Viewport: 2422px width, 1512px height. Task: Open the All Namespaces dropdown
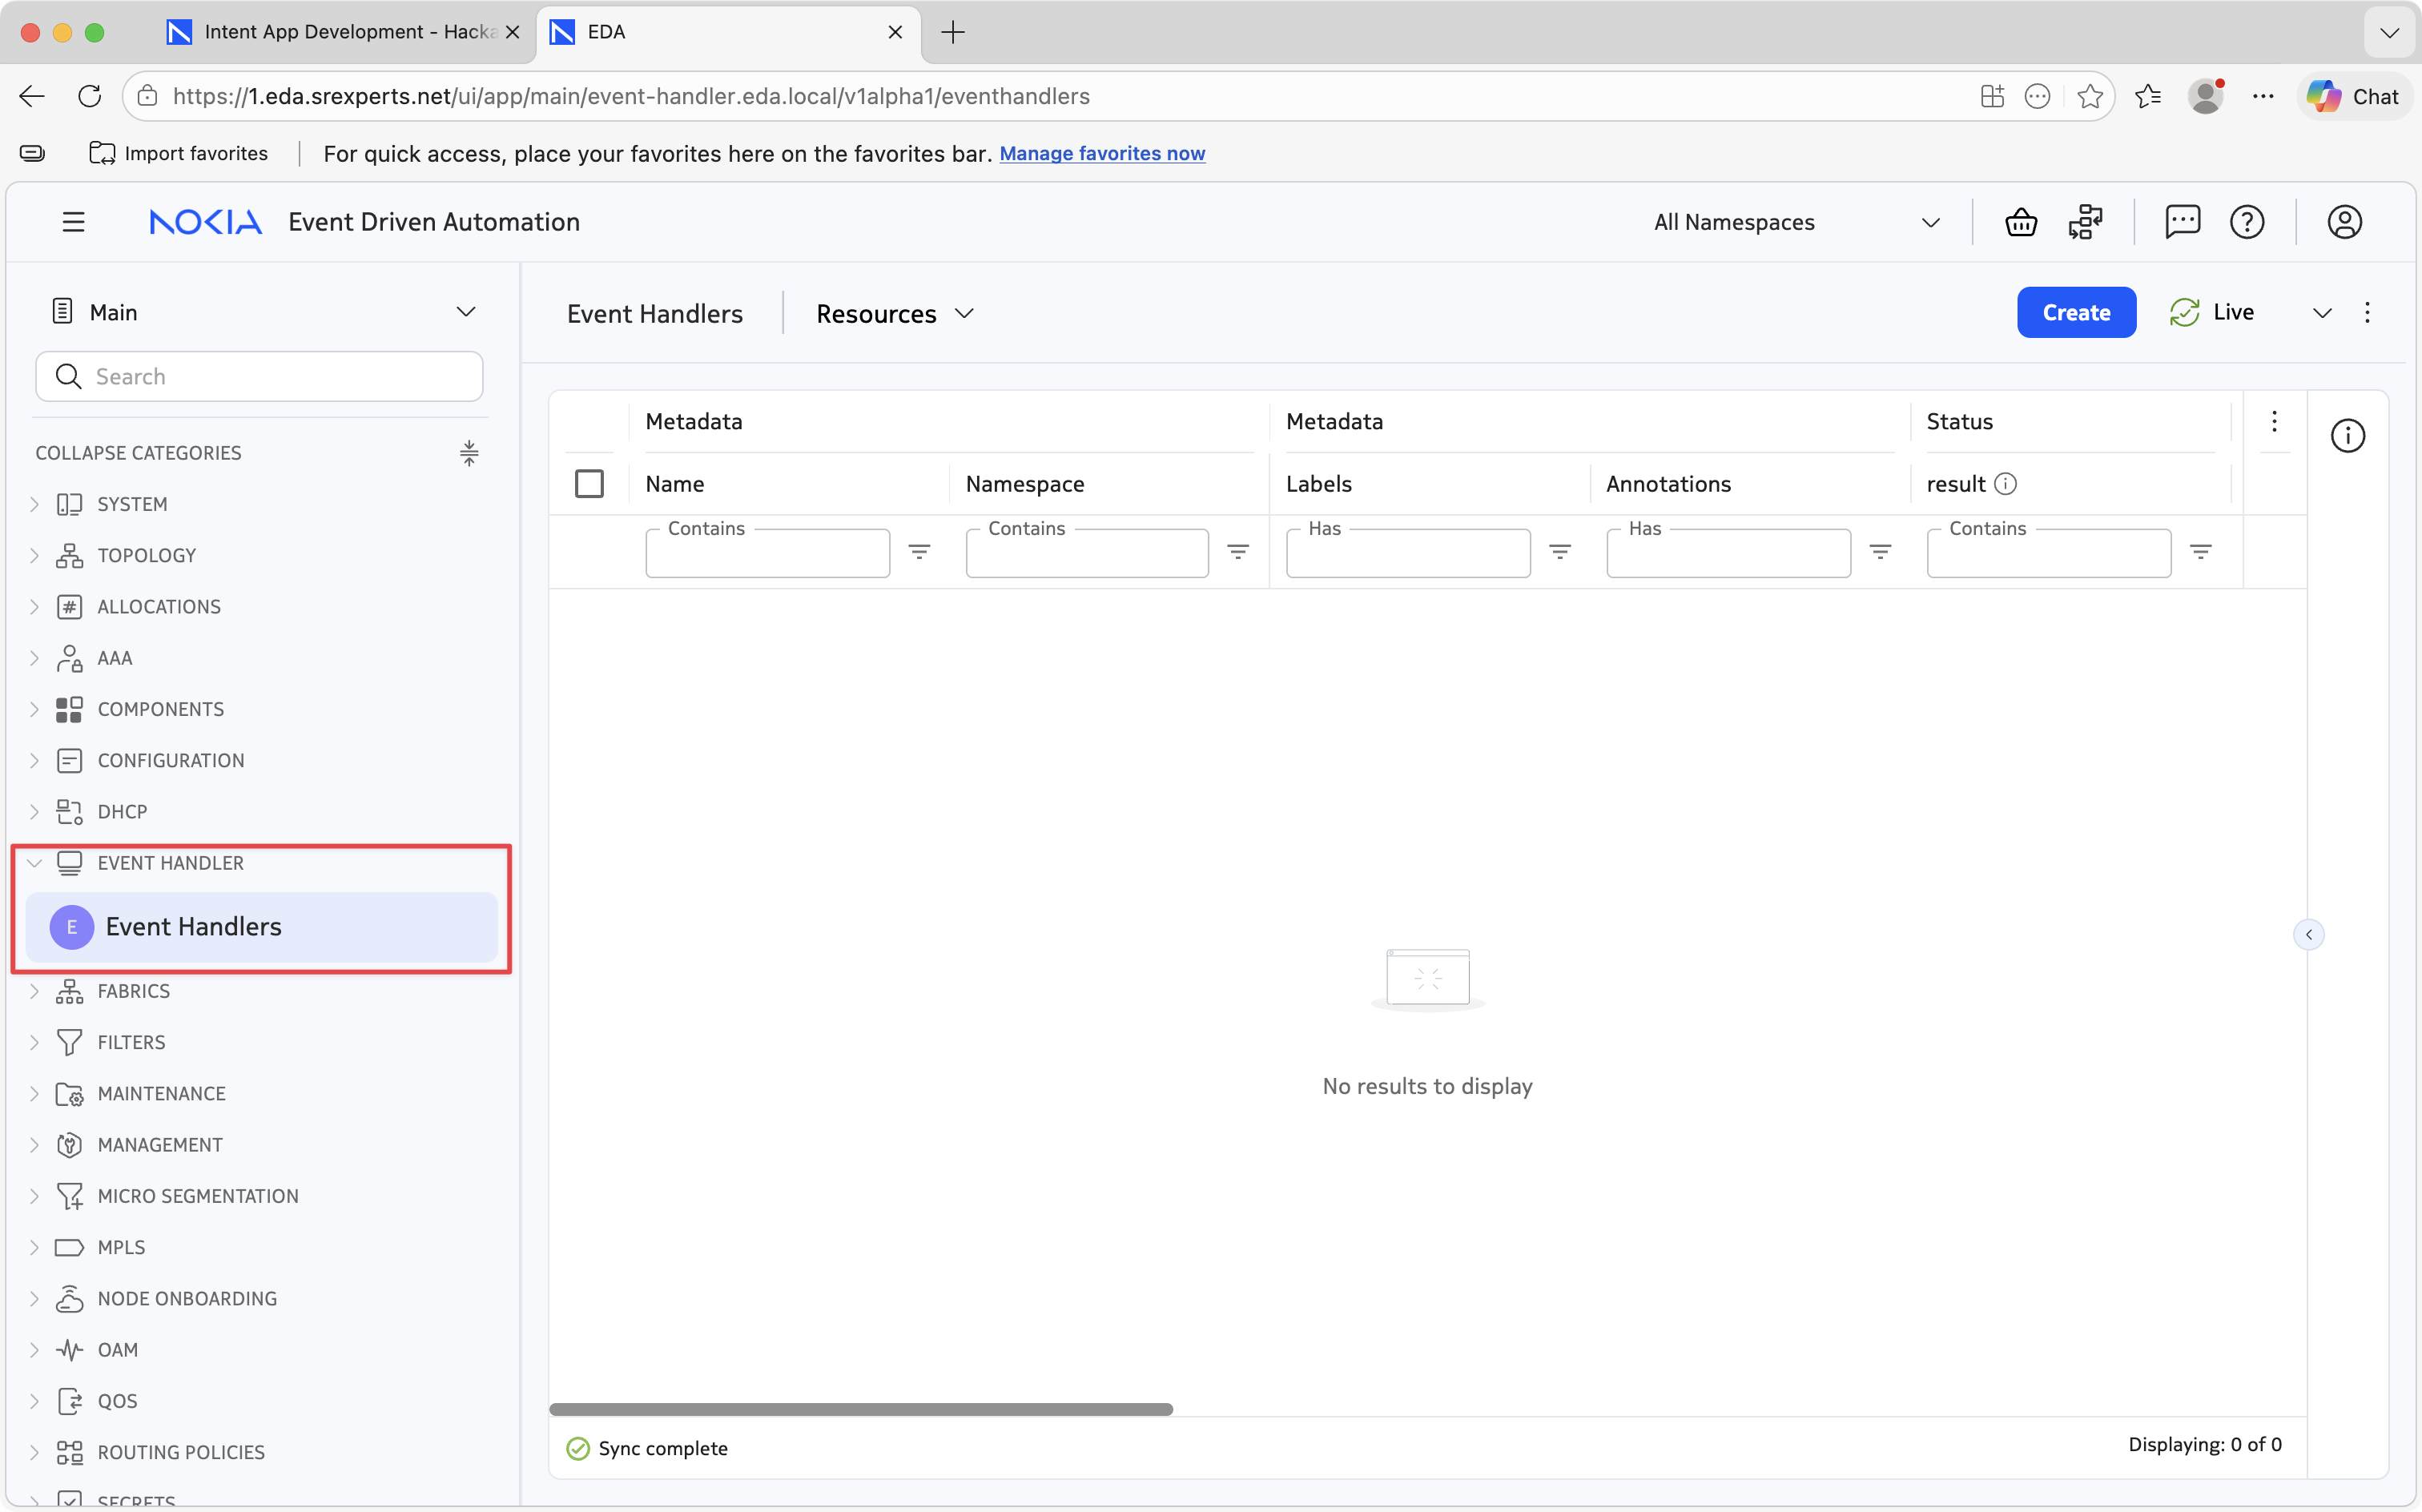pyautogui.click(x=1797, y=222)
